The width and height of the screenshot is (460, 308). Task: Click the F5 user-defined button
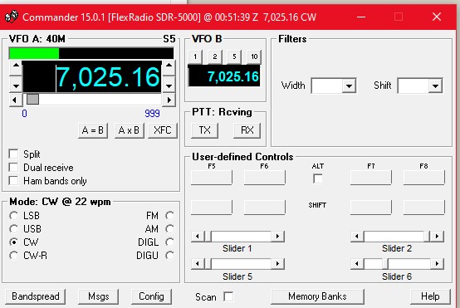pos(212,178)
